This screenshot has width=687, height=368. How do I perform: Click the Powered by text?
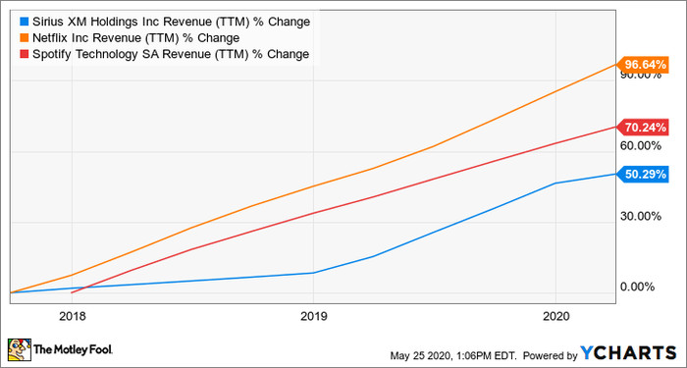(551, 355)
